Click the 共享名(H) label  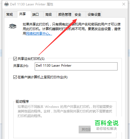click(21, 66)
